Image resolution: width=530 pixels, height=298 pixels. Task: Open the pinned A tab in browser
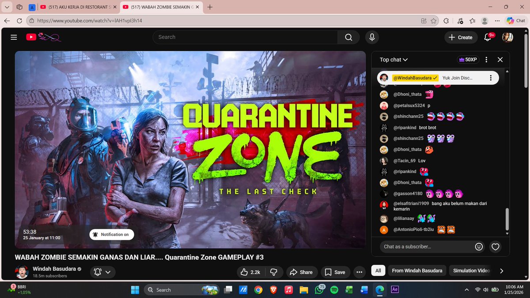click(x=31, y=7)
